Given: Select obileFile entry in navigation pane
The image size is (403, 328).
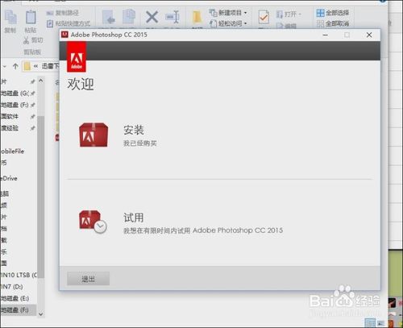Looking at the screenshot, I should click(12, 152).
